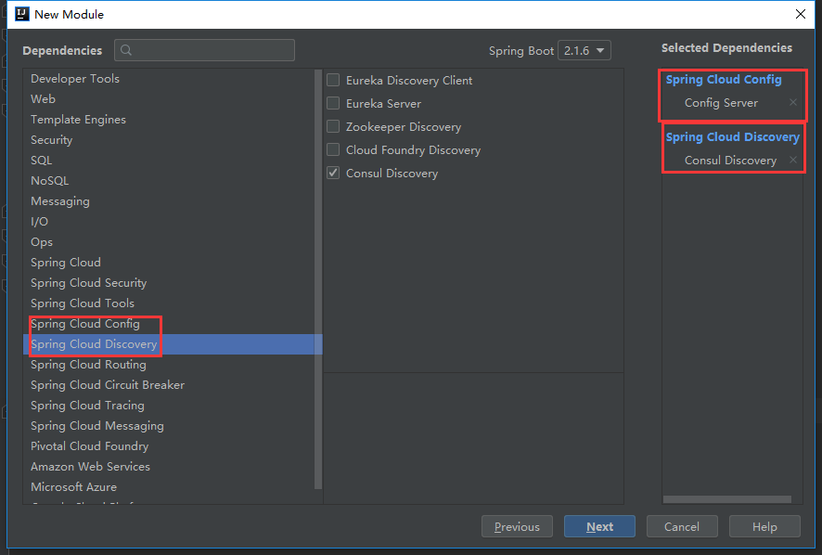
Task: Click the Spring Cloud Discovery selected group header
Action: coord(732,137)
